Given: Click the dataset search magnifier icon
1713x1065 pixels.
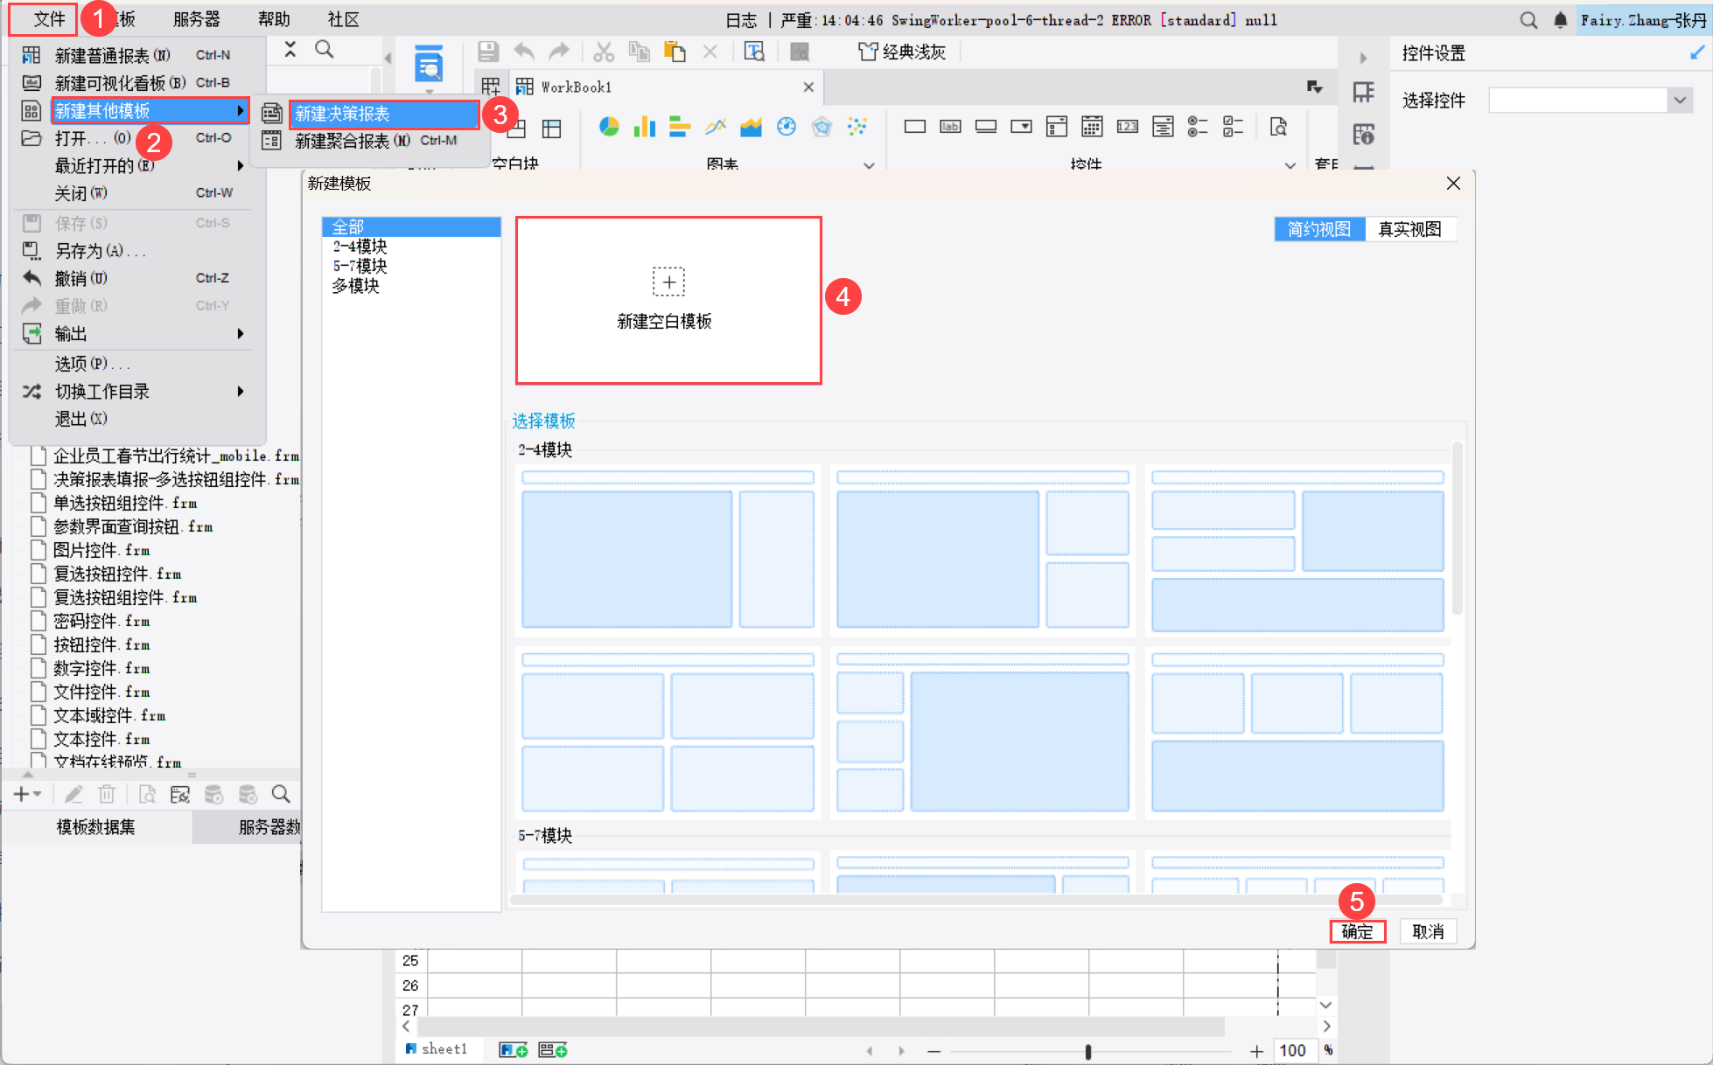Looking at the screenshot, I should 281,794.
